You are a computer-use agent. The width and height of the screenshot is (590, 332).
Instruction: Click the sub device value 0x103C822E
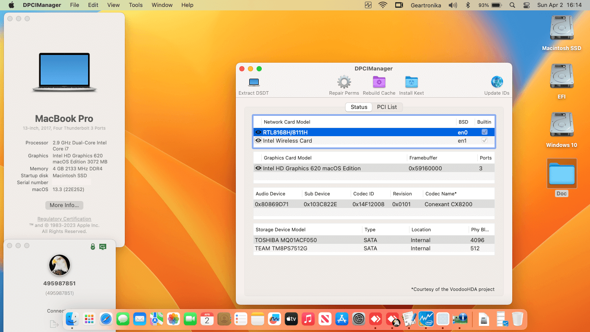pos(320,204)
